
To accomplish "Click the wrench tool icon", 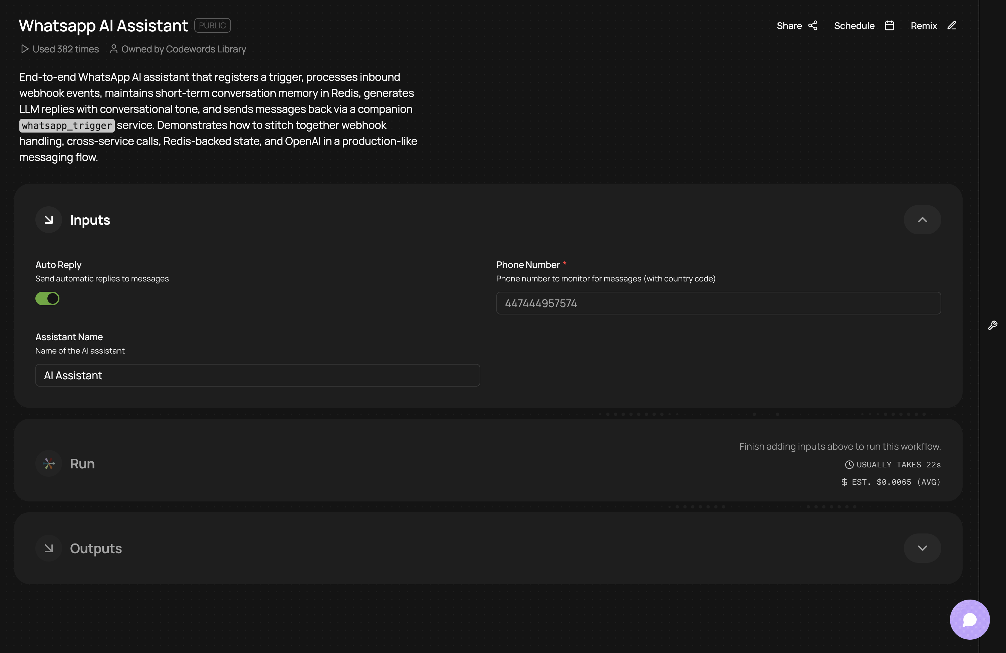I will tap(992, 325).
